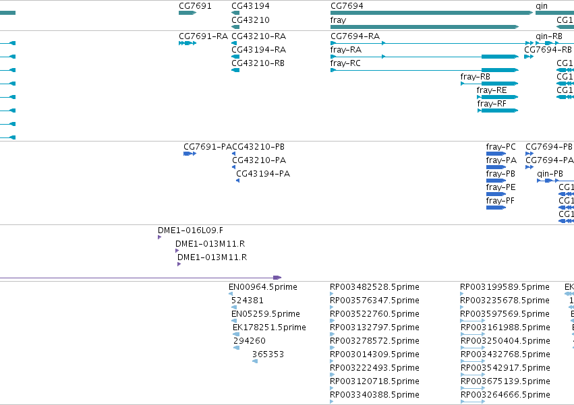Select protein fray-PE
This screenshot has height=405, width=574.
(496, 194)
